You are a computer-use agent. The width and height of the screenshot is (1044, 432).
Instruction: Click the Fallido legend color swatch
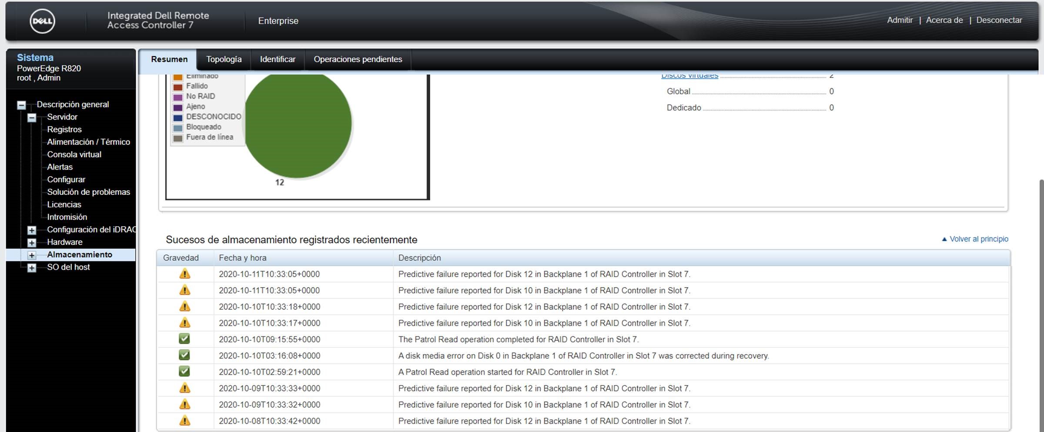click(x=178, y=87)
